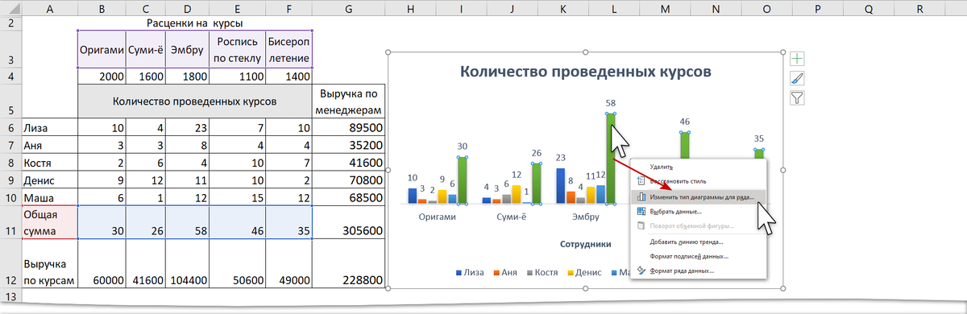Image resolution: width=967 pixels, height=314 pixels.
Task: Select header cell 'Оригами' in table
Action: 102,50
